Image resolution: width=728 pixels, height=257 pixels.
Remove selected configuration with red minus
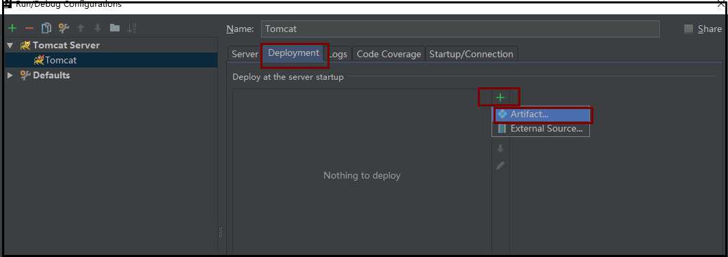click(x=29, y=28)
